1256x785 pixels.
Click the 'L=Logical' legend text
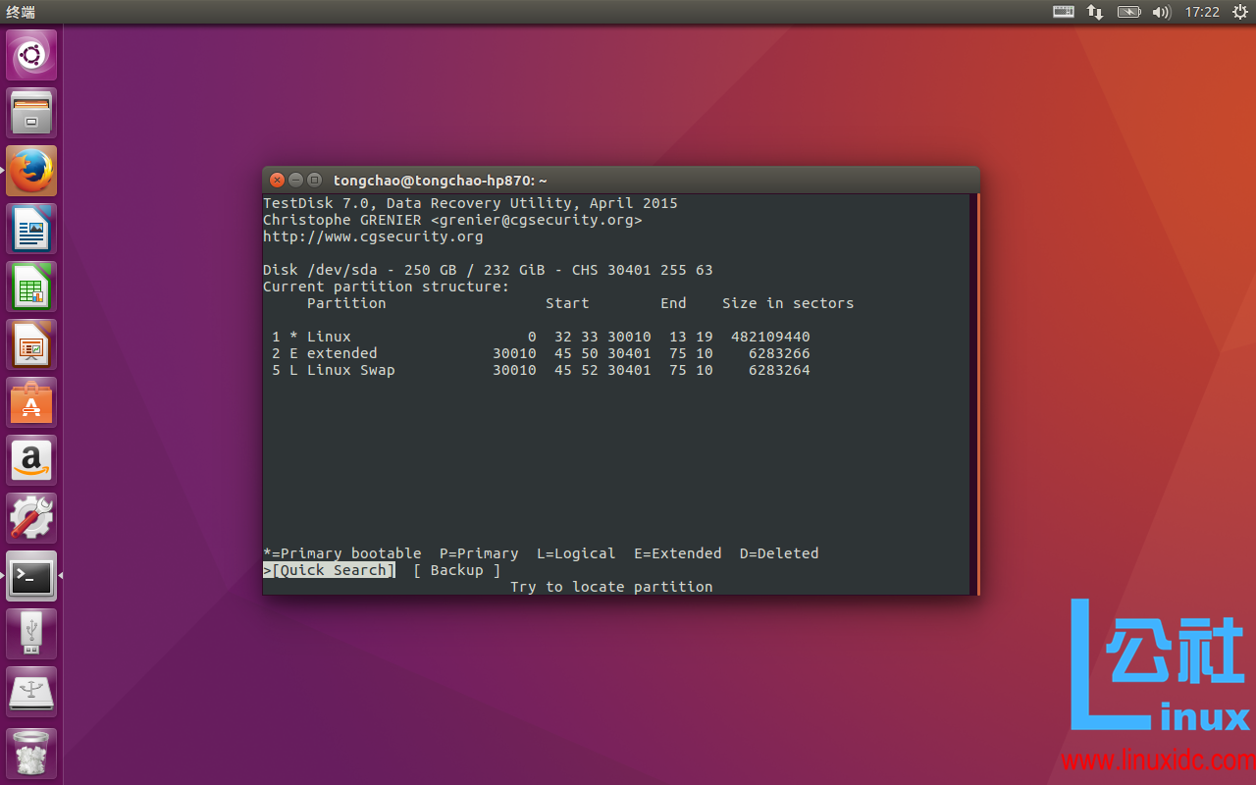tap(576, 553)
